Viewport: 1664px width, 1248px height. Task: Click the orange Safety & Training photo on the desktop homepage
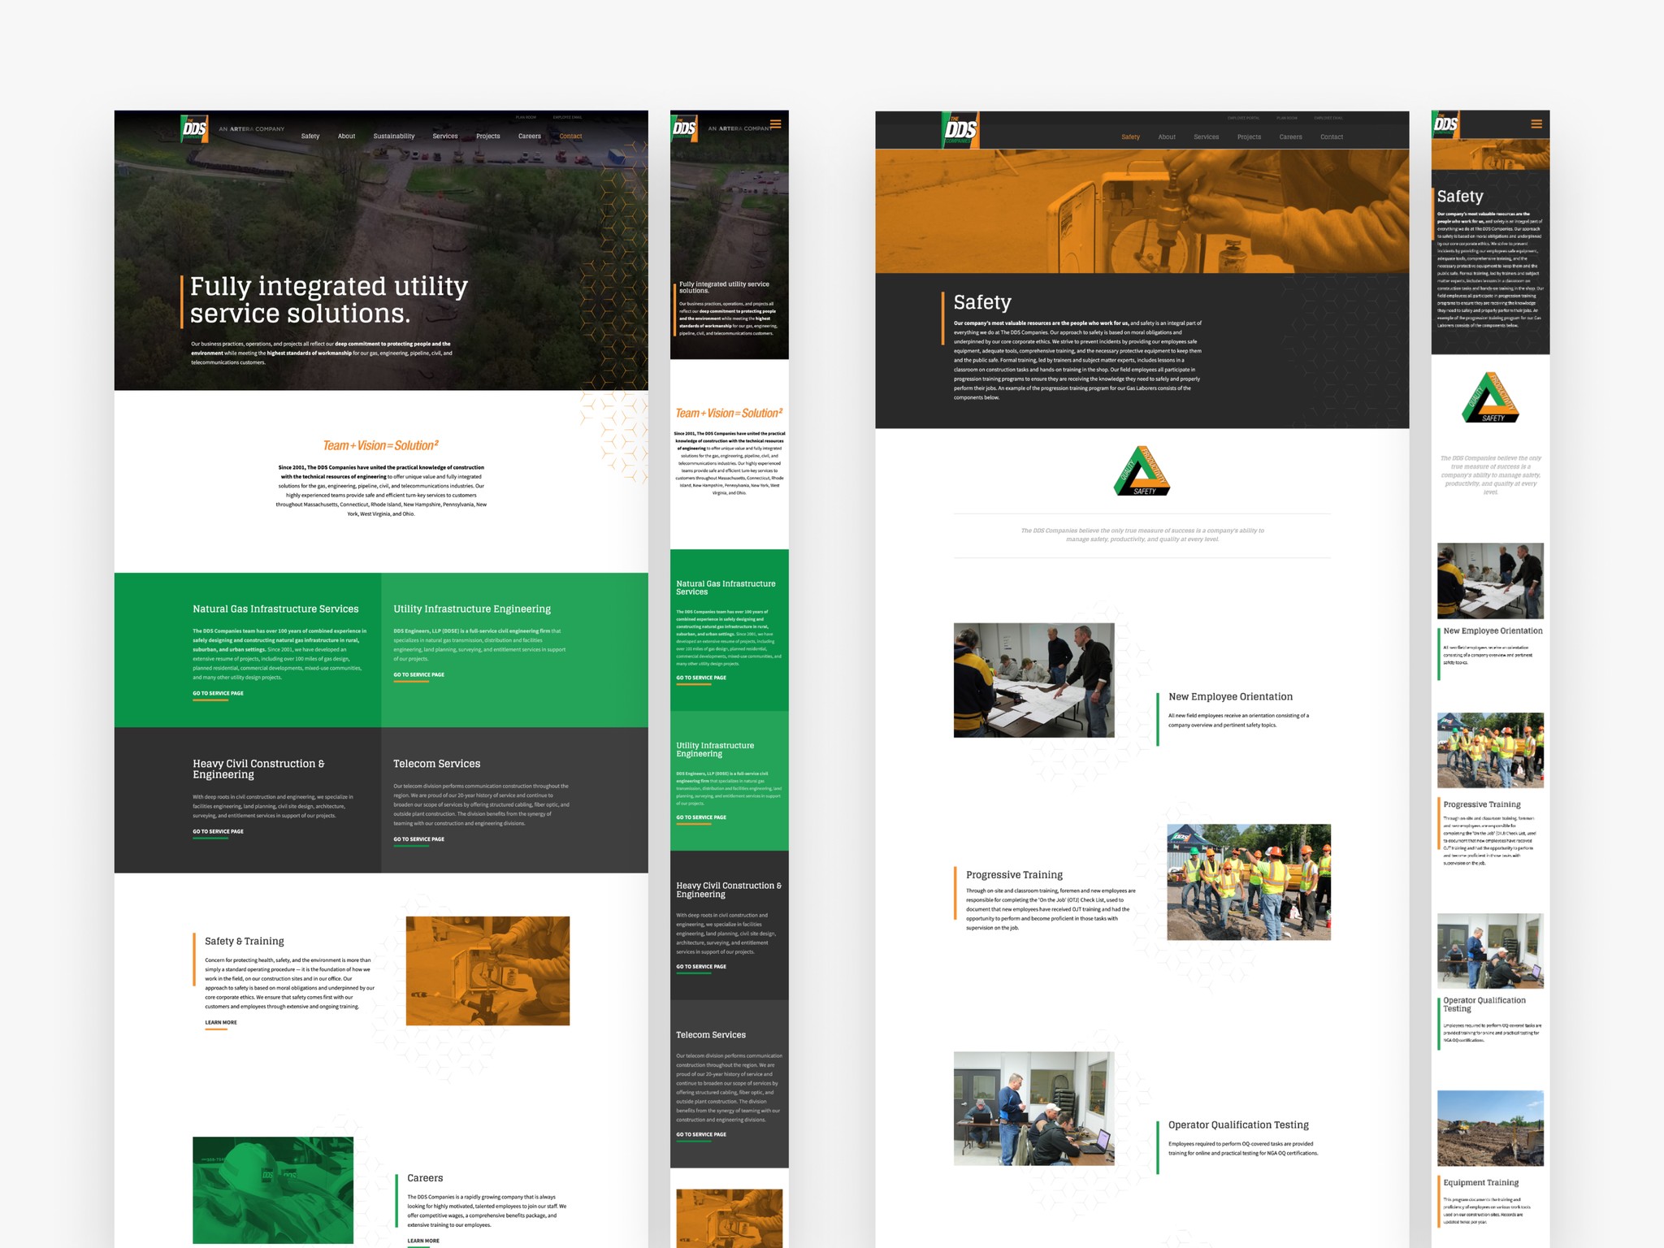pyautogui.click(x=487, y=971)
